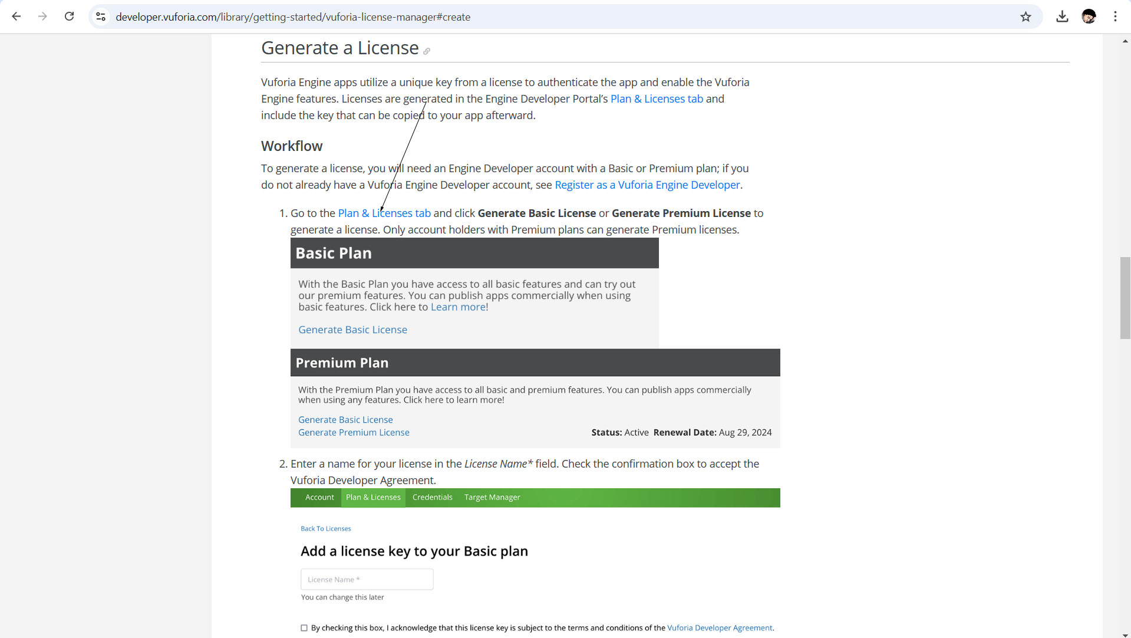Click the browser back arrow
This screenshot has width=1131, height=638.
pos(17,17)
